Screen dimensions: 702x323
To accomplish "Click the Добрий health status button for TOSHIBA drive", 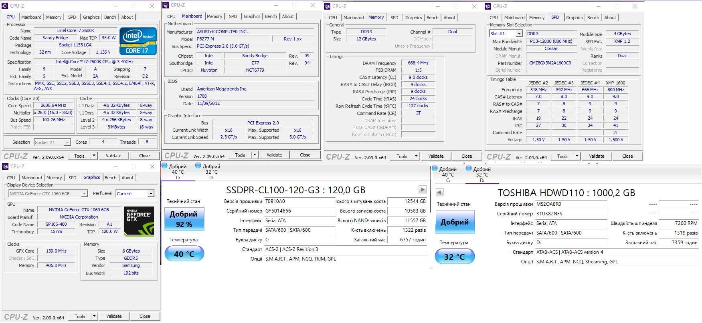I will (x=455, y=222).
